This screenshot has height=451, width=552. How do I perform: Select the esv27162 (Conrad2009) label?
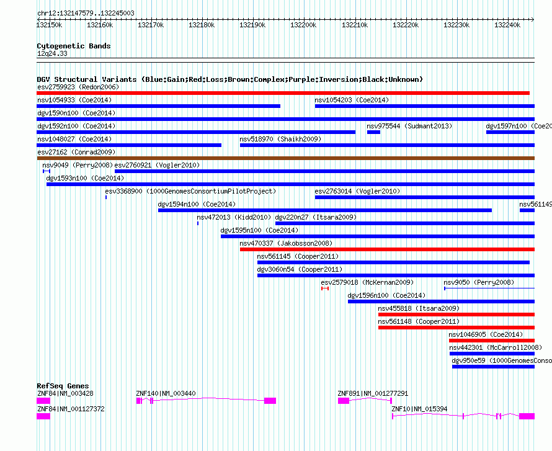coord(76,152)
